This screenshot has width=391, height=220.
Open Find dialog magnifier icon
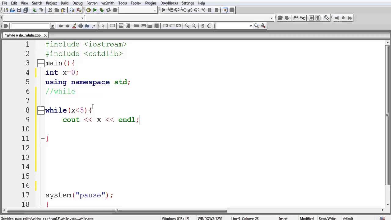[x=72, y=10]
